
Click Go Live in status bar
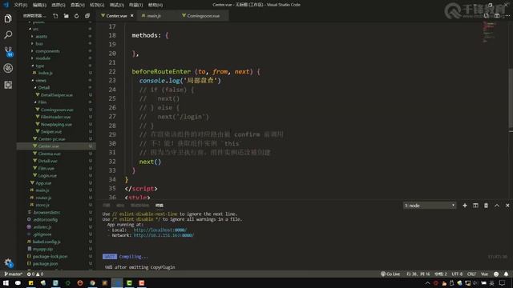point(390,274)
